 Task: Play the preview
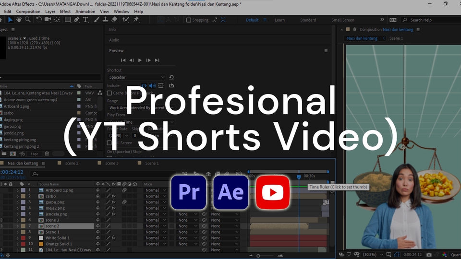pos(140,60)
